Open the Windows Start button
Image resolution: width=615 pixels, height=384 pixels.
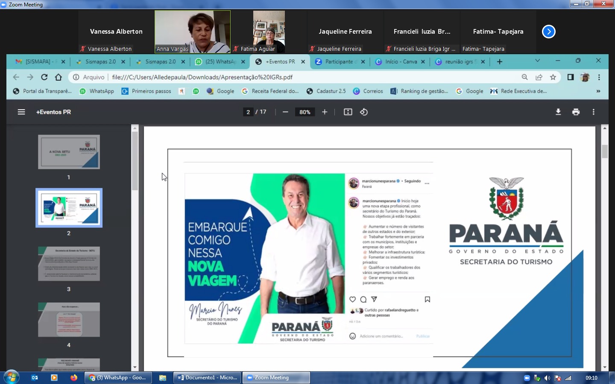(x=12, y=378)
